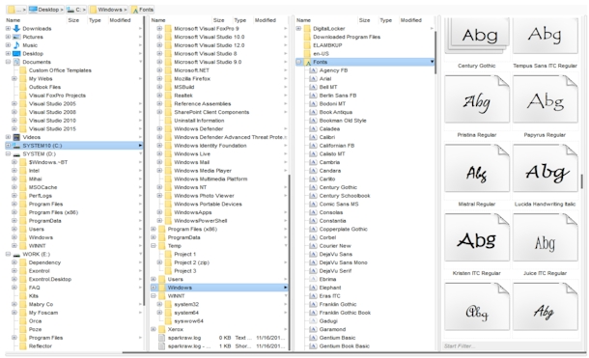Click the Ebrima font file icon

(313, 279)
